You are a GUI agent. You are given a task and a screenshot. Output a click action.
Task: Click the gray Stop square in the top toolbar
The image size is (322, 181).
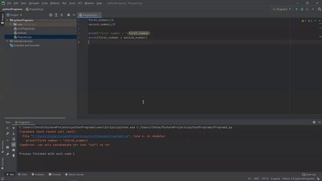tap(313, 9)
